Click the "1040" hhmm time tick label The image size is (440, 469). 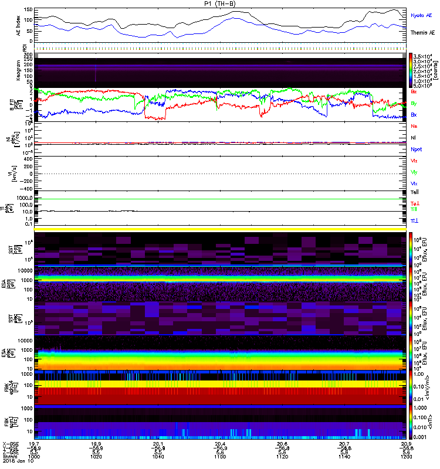click(158, 457)
